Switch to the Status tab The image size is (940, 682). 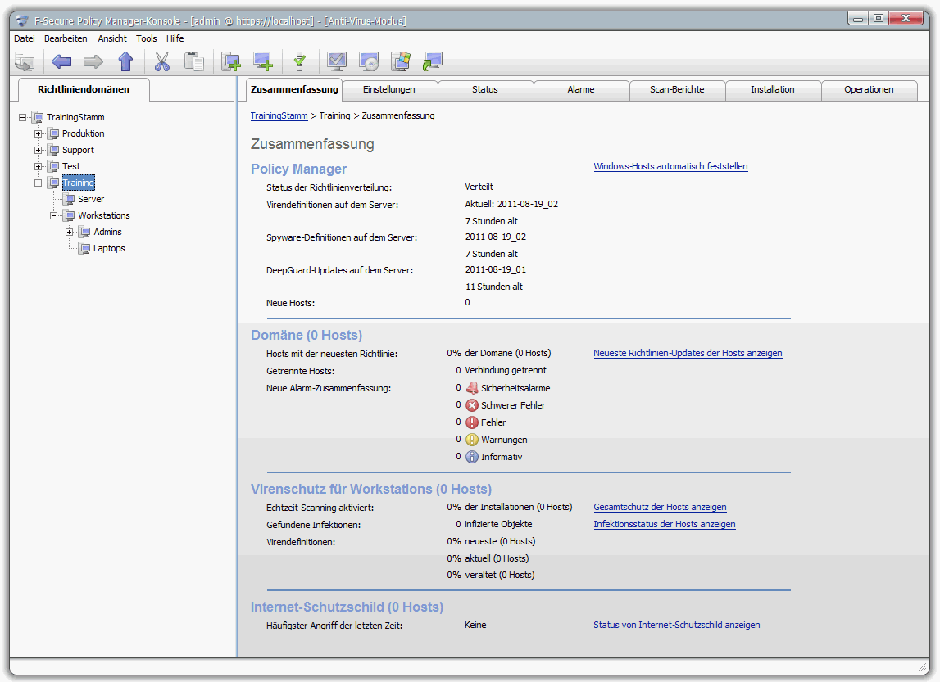485,90
